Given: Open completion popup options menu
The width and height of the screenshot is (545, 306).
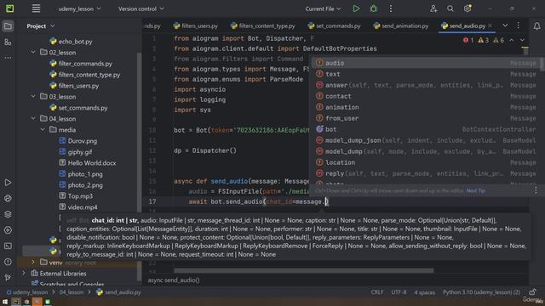Looking at the screenshot, I should [536, 190].
